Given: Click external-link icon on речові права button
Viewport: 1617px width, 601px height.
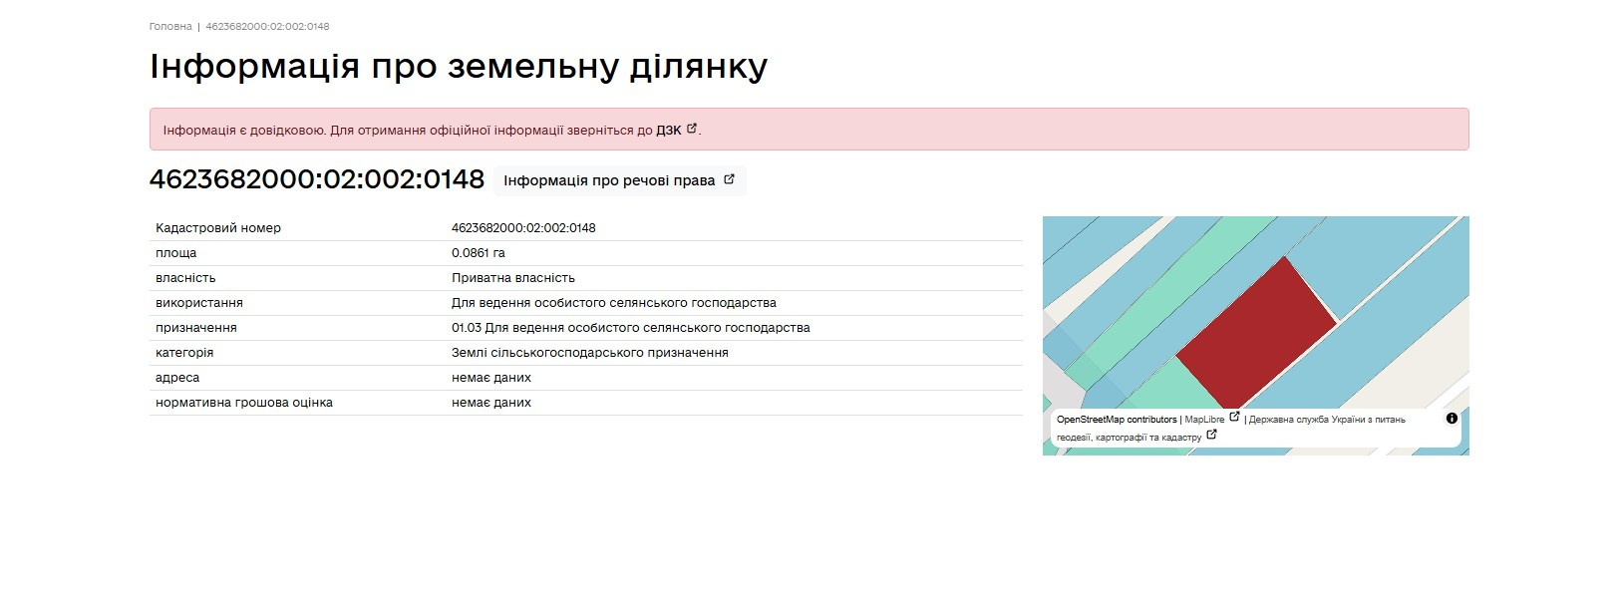Looking at the screenshot, I should [729, 179].
